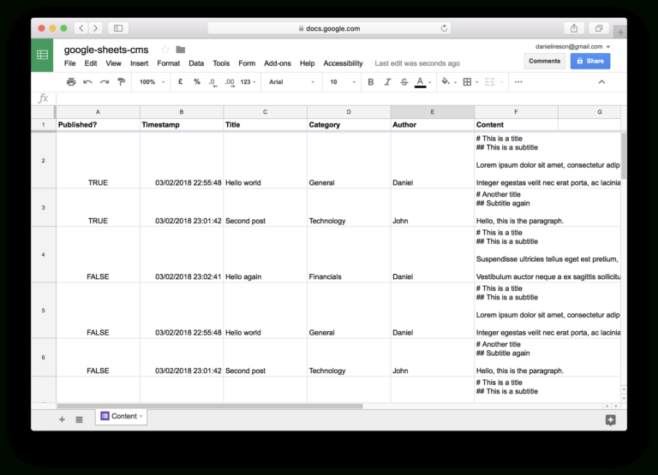Pick a text color from the underlined A
658x475 pixels.
[421, 82]
